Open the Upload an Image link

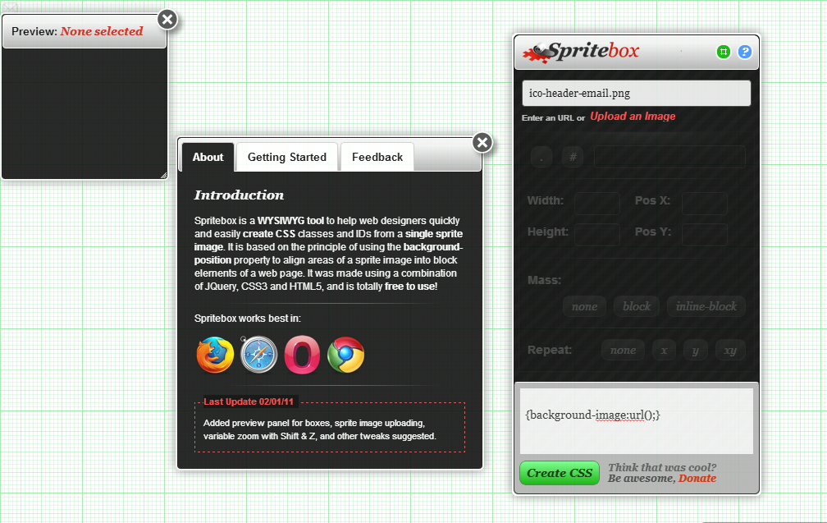633,116
